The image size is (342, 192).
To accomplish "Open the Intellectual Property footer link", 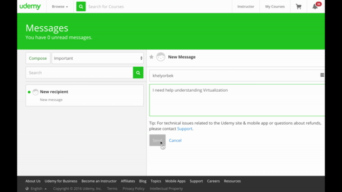I will tap(166, 188).
